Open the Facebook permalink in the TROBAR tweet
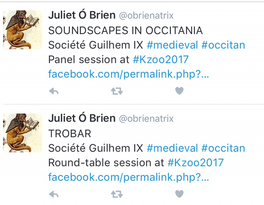Viewport: 264px width, 205px height. pos(128,177)
